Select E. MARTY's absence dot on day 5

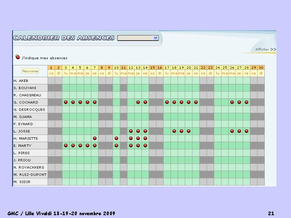80,145
